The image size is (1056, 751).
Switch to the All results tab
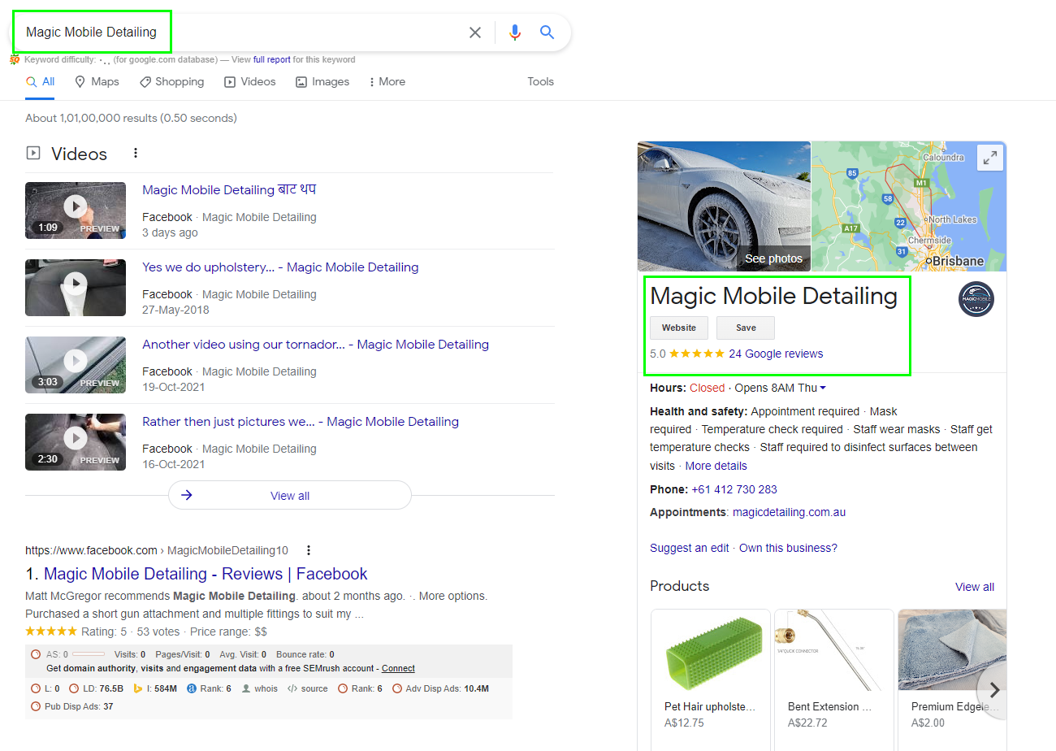pyautogui.click(x=41, y=81)
